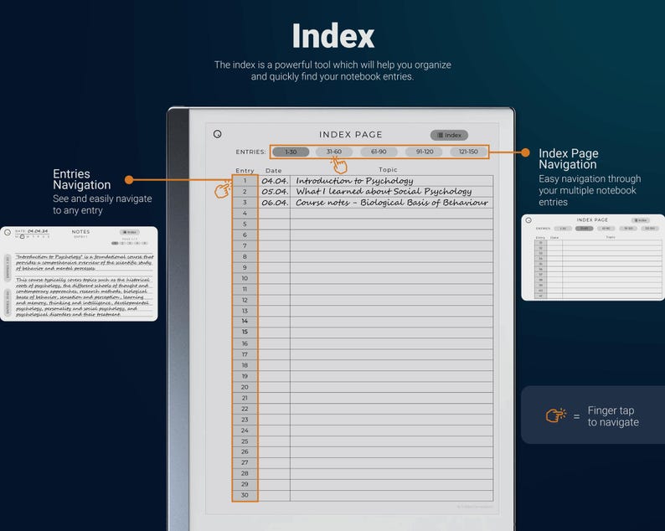The width and height of the screenshot is (665, 531).
Task: Open entry number 5
Action: point(245,224)
